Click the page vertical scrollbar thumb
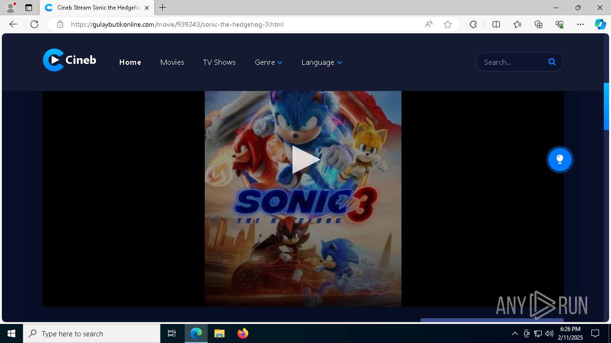 [x=607, y=106]
